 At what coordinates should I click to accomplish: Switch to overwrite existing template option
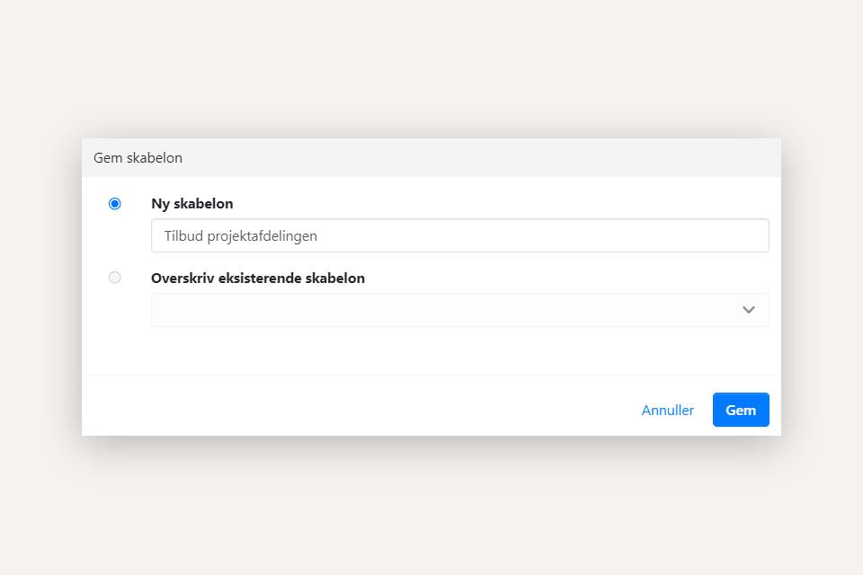[114, 278]
